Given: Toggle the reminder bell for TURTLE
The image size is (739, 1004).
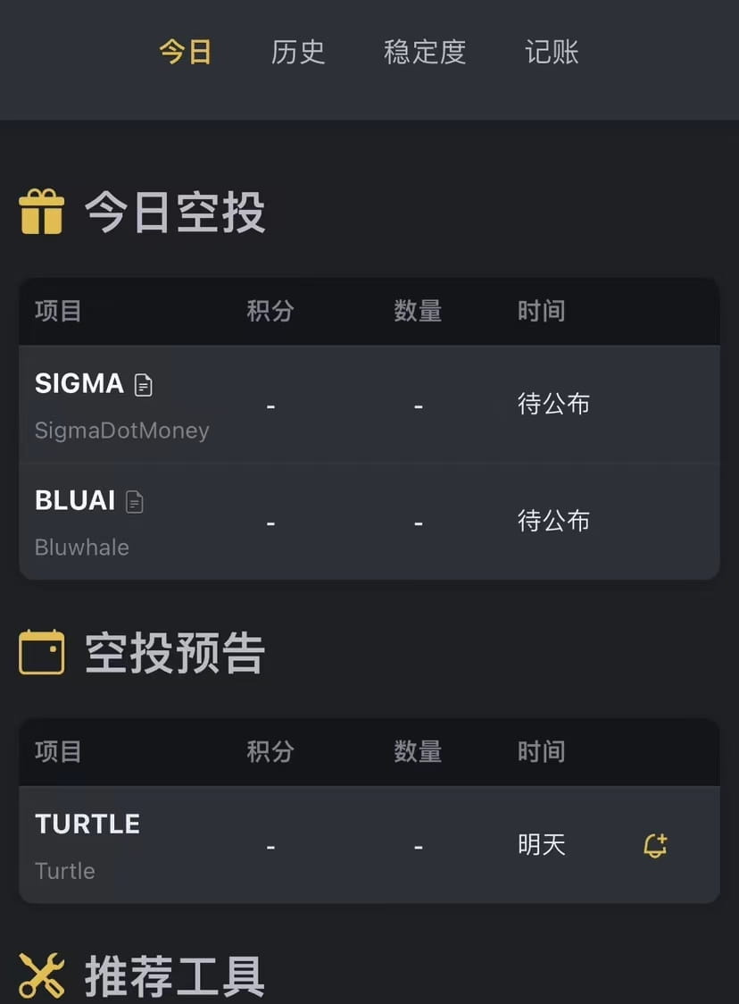Looking at the screenshot, I should (x=655, y=845).
